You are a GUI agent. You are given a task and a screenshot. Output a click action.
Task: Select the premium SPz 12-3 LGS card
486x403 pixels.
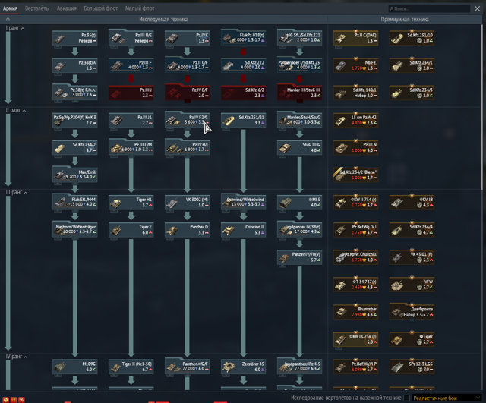coord(412,366)
